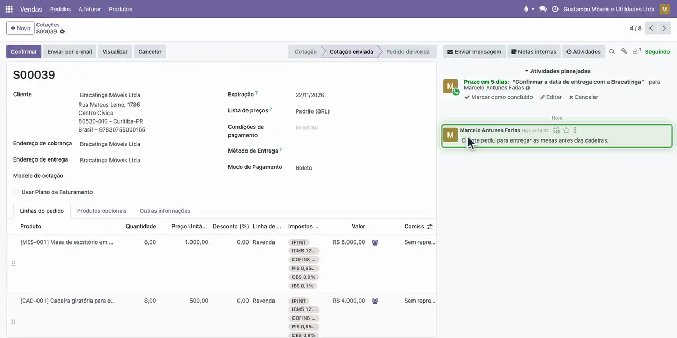Screen dimensions: 677x338
Task: Click the info icon beside the activity assignee
Action: (528, 88)
